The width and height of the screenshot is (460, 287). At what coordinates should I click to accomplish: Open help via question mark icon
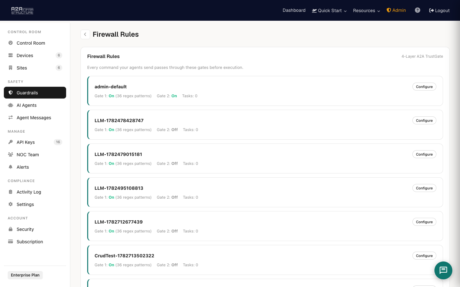point(418,10)
